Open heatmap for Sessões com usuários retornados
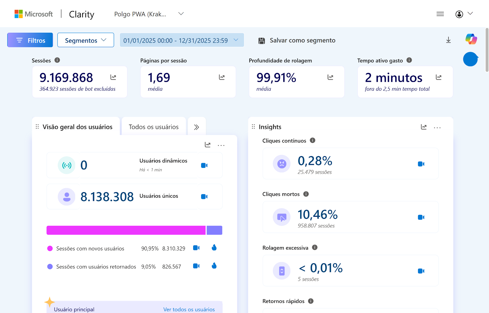 coord(214,266)
